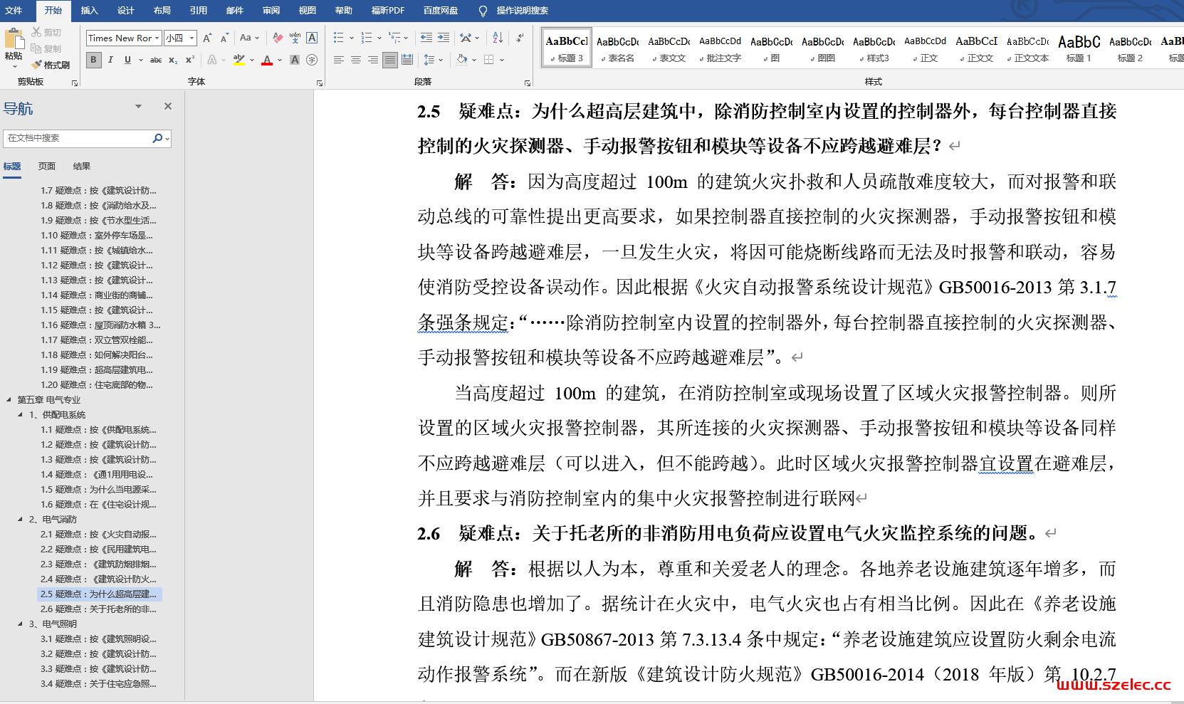Open the borders dropdown arrow

tap(502, 60)
